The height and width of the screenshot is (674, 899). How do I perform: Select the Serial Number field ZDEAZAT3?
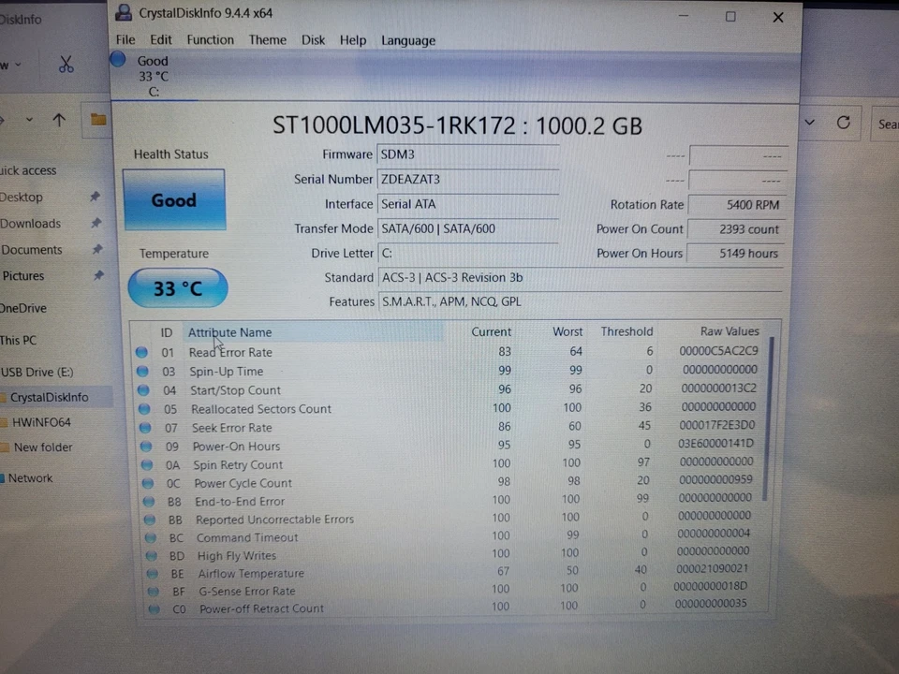[x=468, y=180]
